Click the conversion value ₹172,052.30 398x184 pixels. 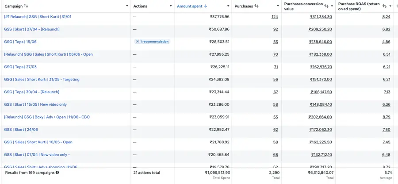click(321, 130)
